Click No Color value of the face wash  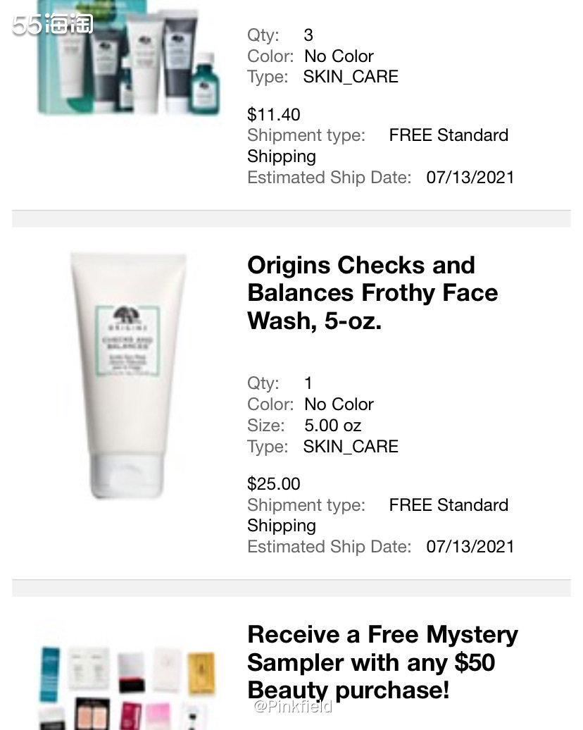(x=339, y=404)
